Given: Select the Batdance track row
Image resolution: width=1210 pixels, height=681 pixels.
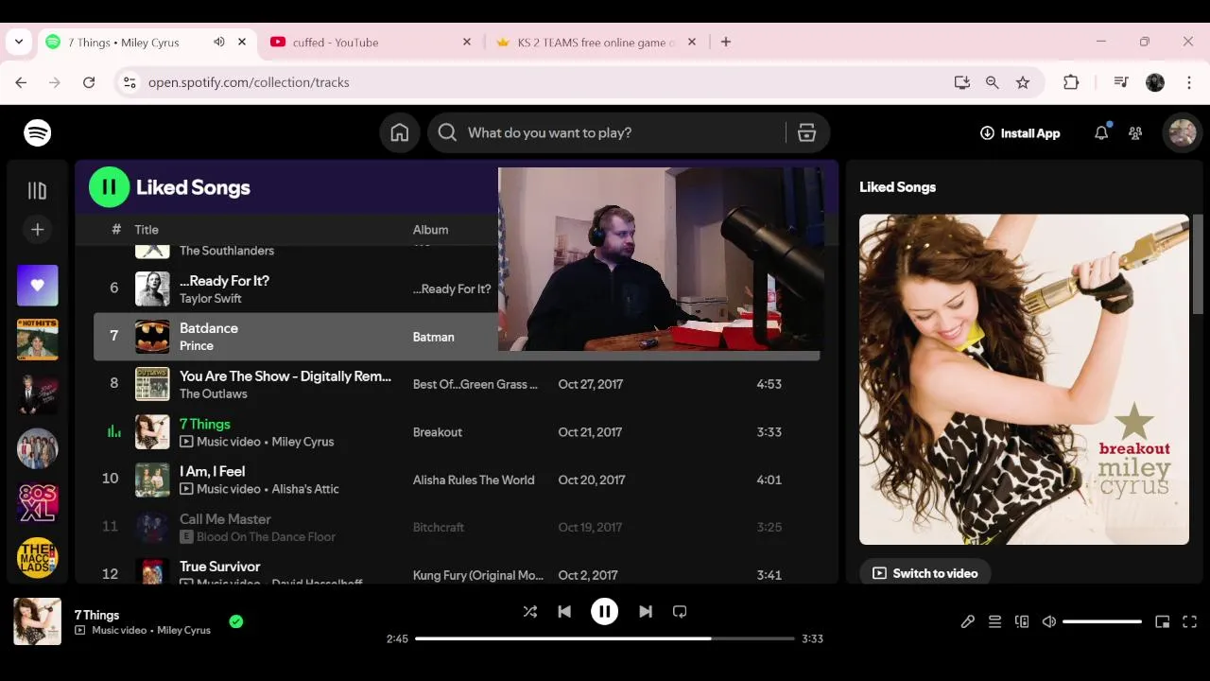Looking at the screenshot, I should click(457, 337).
